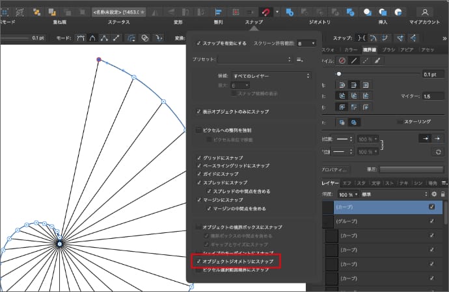Select the dashed line stroke style icon
Screen dimensions: 449x292
pyautogui.click(x=365, y=60)
